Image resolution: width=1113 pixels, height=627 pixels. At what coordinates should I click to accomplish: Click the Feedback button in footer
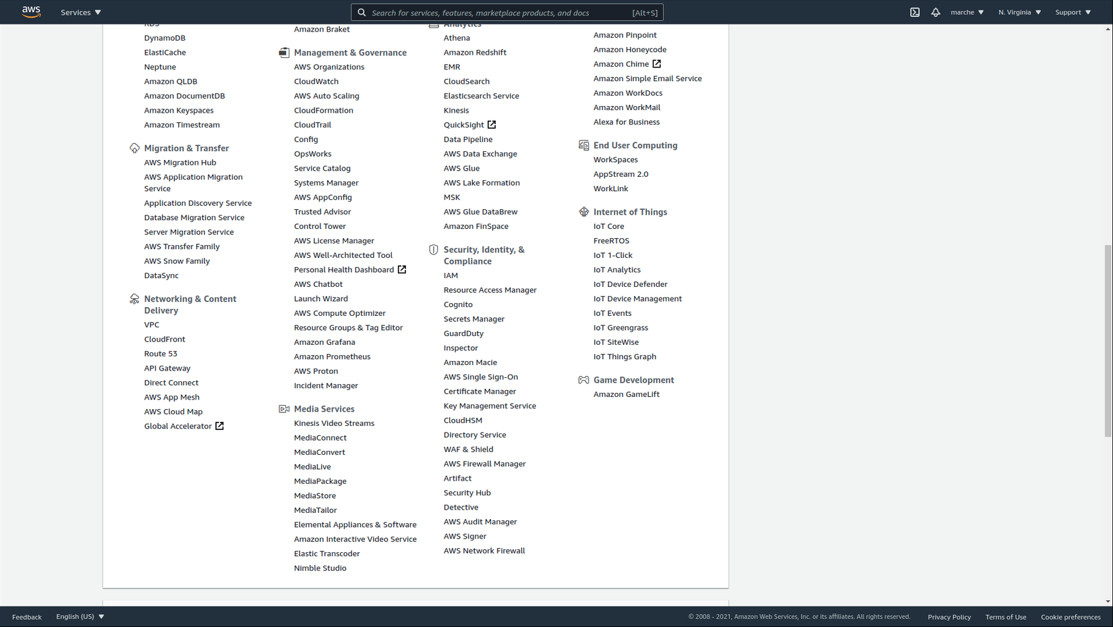[x=27, y=617]
